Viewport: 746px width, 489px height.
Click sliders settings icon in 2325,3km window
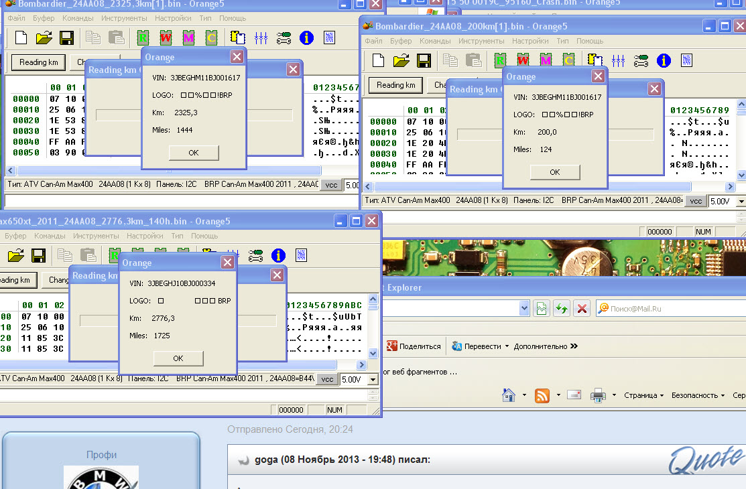click(x=261, y=38)
